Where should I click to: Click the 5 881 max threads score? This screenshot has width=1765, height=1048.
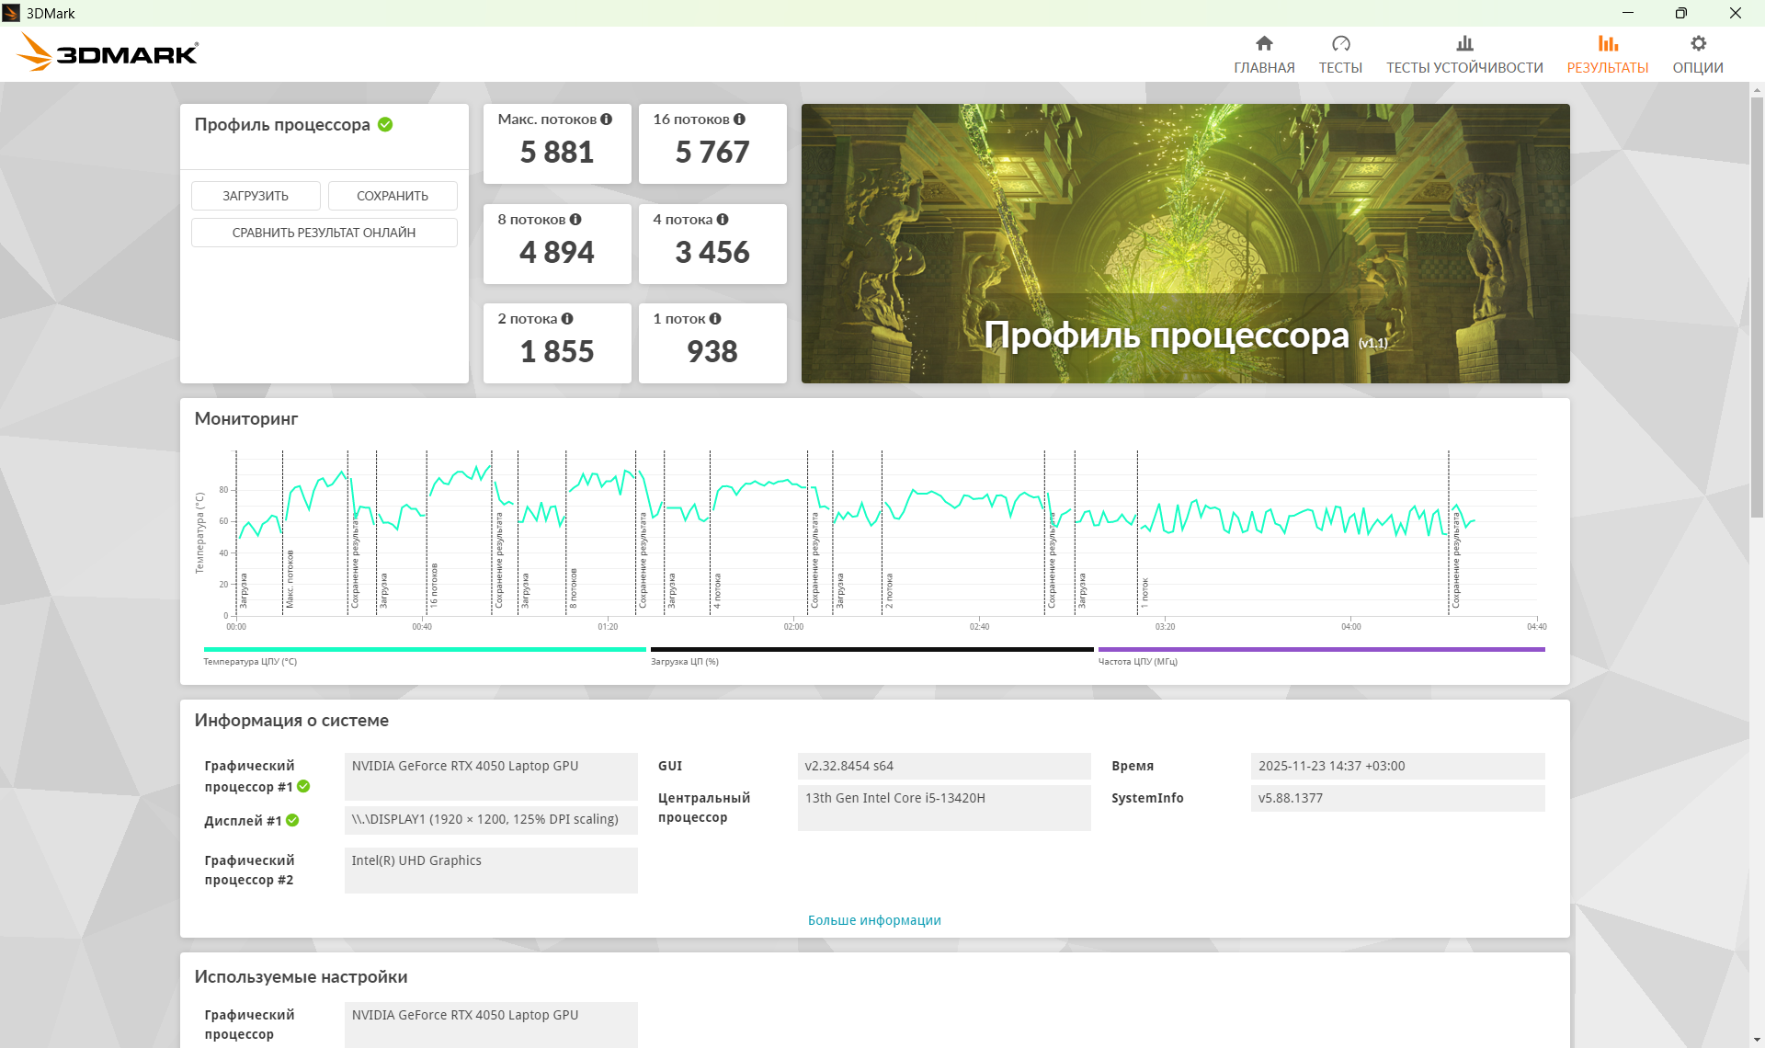click(x=557, y=153)
